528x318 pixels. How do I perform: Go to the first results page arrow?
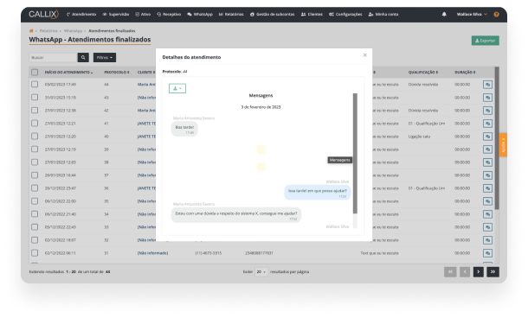[450, 271]
